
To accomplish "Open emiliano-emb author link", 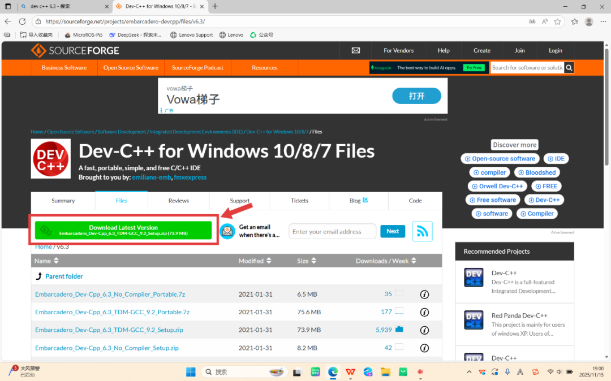I will tap(151, 177).
